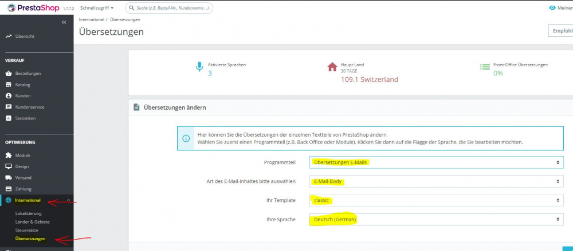Click the Kunden person icon
This screenshot has width=573, height=251.
pyautogui.click(x=9, y=96)
